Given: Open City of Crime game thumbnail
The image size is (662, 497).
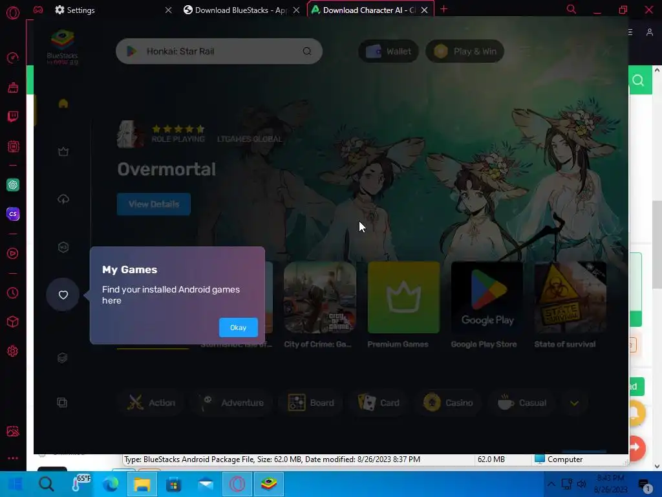Looking at the screenshot, I should point(320,298).
